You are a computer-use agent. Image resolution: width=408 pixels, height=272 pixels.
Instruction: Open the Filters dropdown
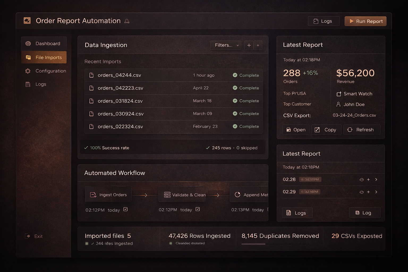(x=225, y=45)
